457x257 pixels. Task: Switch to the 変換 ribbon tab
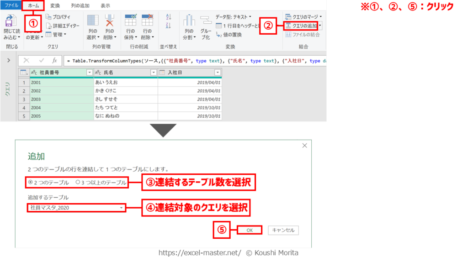click(55, 6)
